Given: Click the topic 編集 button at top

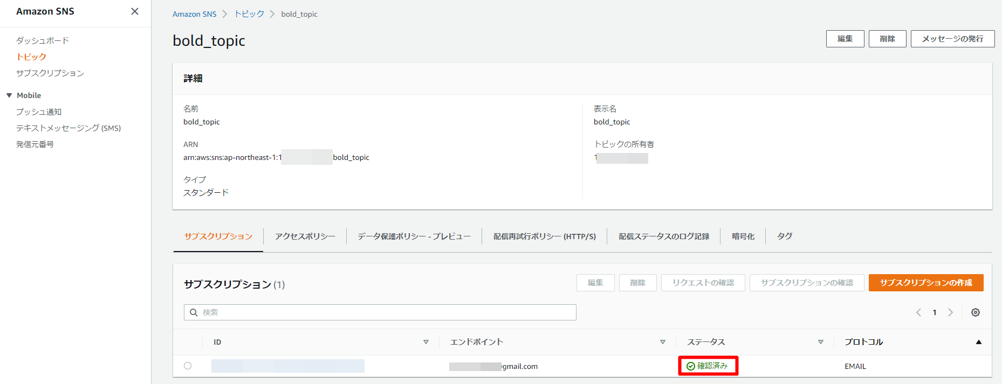Looking at the screenshot, I should pos(845,39).
